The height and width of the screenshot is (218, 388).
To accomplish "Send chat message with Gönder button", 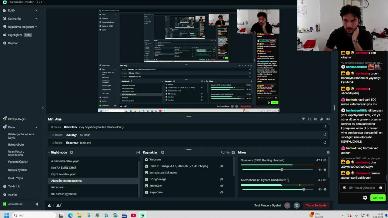I will pos(378,198).
